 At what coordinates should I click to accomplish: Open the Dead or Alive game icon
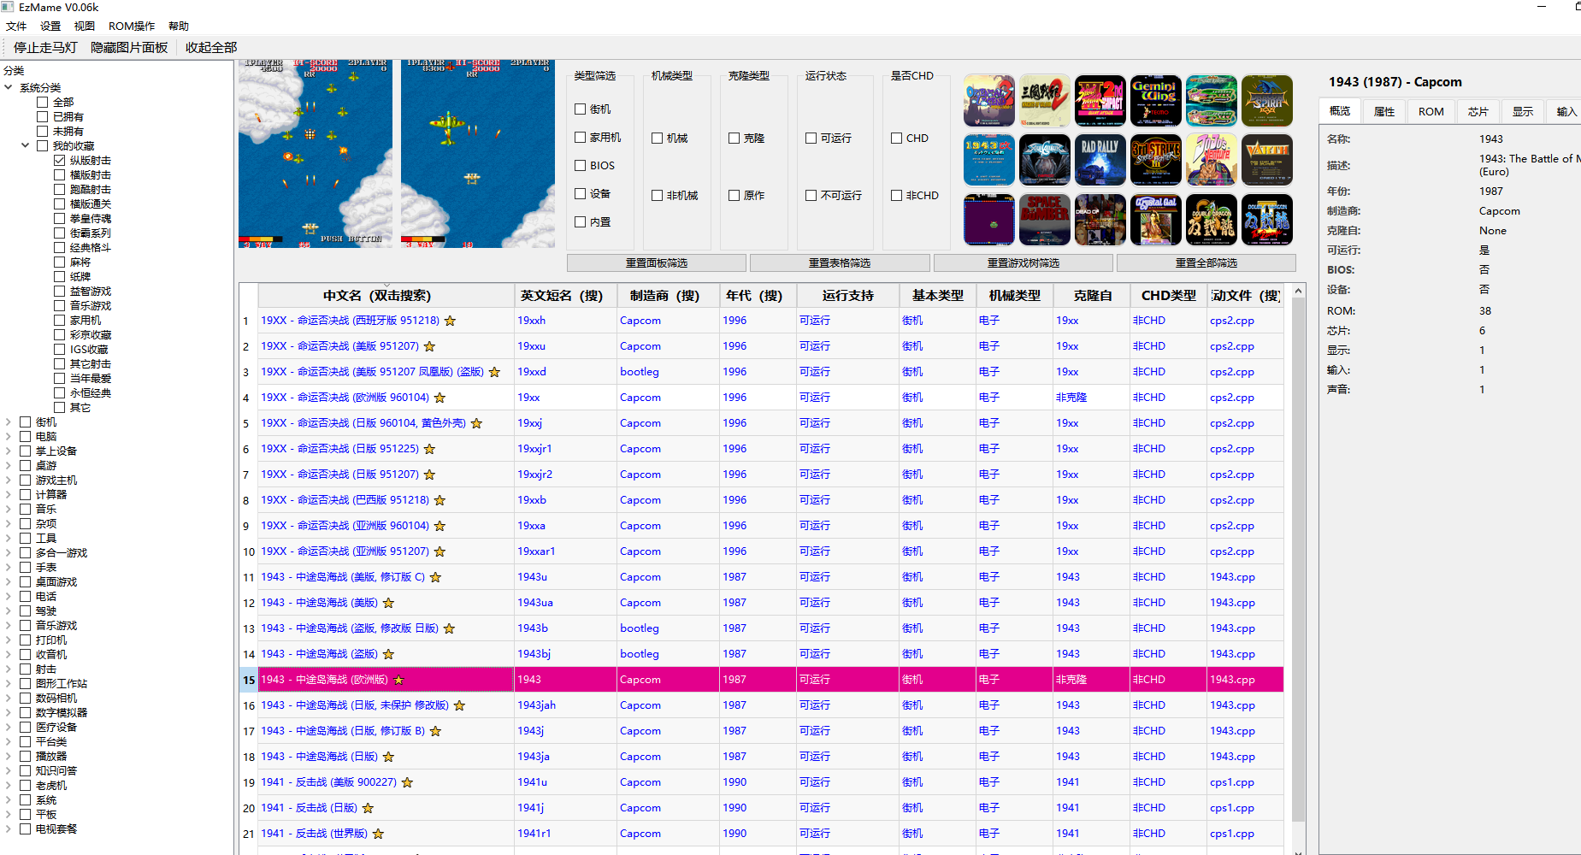point(1100,220)
